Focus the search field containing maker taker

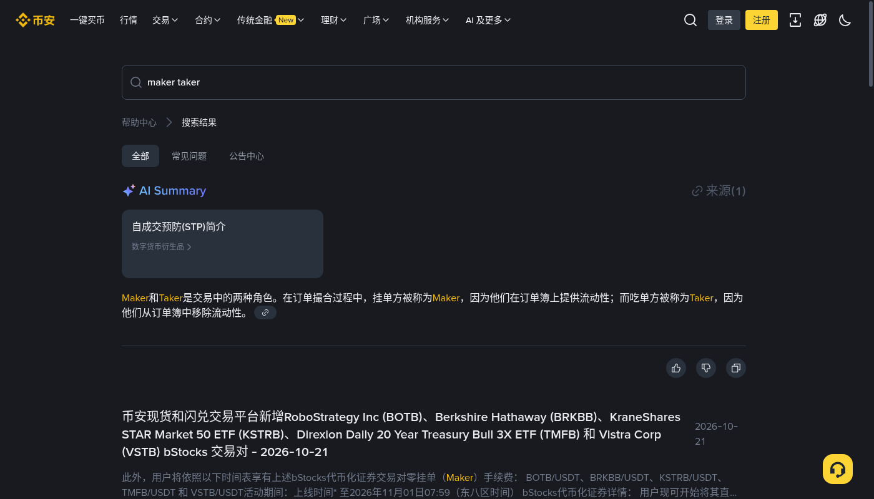(434, 82)
